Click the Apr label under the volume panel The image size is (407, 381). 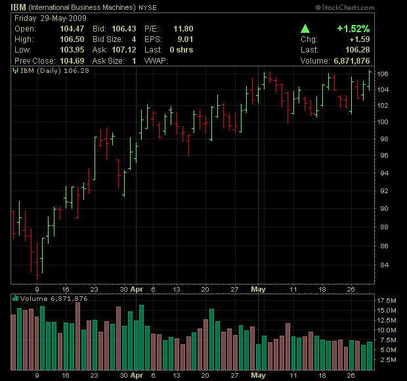(137, 375)
